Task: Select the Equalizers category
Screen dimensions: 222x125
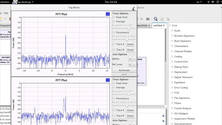Action: click(x=180, y=83)
